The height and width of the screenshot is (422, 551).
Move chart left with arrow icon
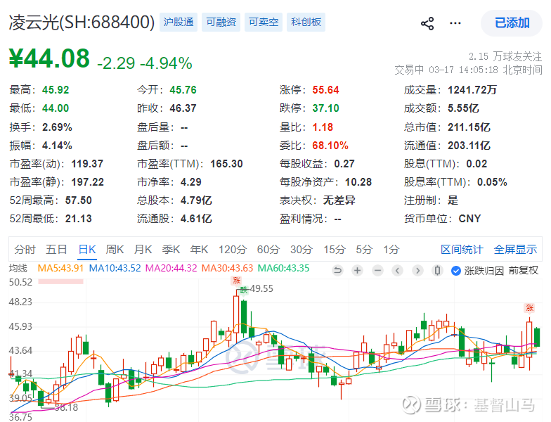tap(398, 270)
